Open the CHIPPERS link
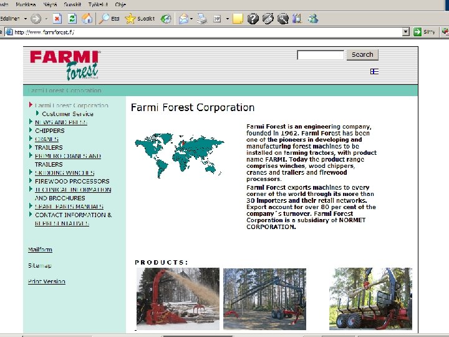 [49, 130]
